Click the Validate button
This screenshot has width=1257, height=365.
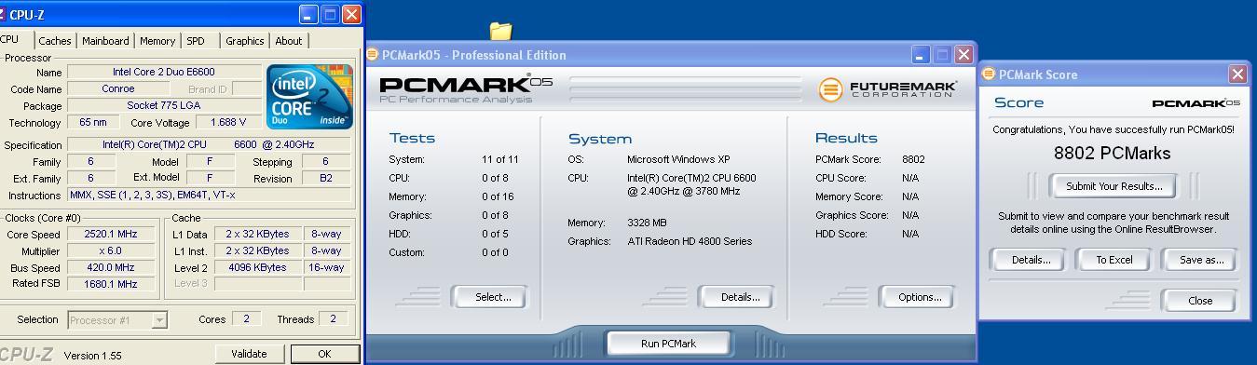click(249, 354)
